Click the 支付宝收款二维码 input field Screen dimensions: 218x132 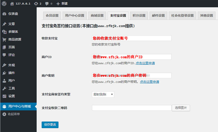132,108
